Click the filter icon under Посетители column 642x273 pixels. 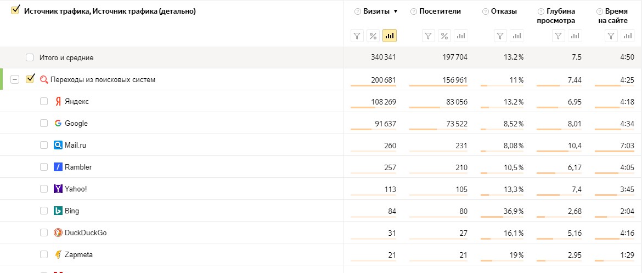(429, 36)
